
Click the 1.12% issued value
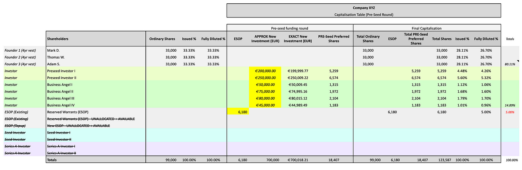tap(462, 85)
